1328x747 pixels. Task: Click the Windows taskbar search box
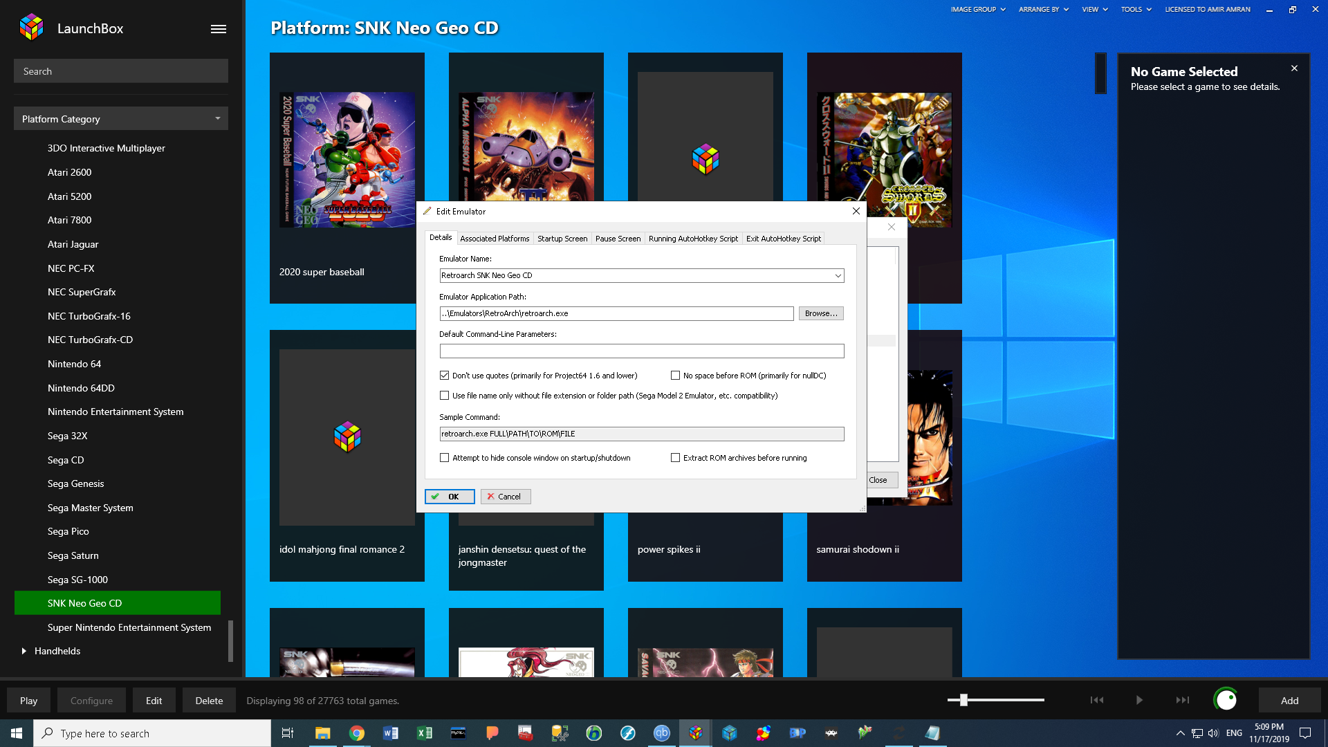pyautogui.click(x=152, y=733)
